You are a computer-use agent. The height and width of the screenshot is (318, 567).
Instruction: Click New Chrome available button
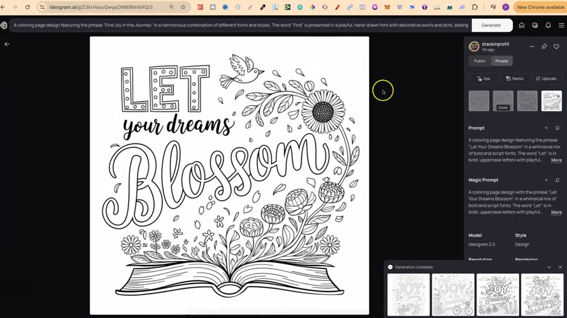pyautogui.click(x=540, y=7)
